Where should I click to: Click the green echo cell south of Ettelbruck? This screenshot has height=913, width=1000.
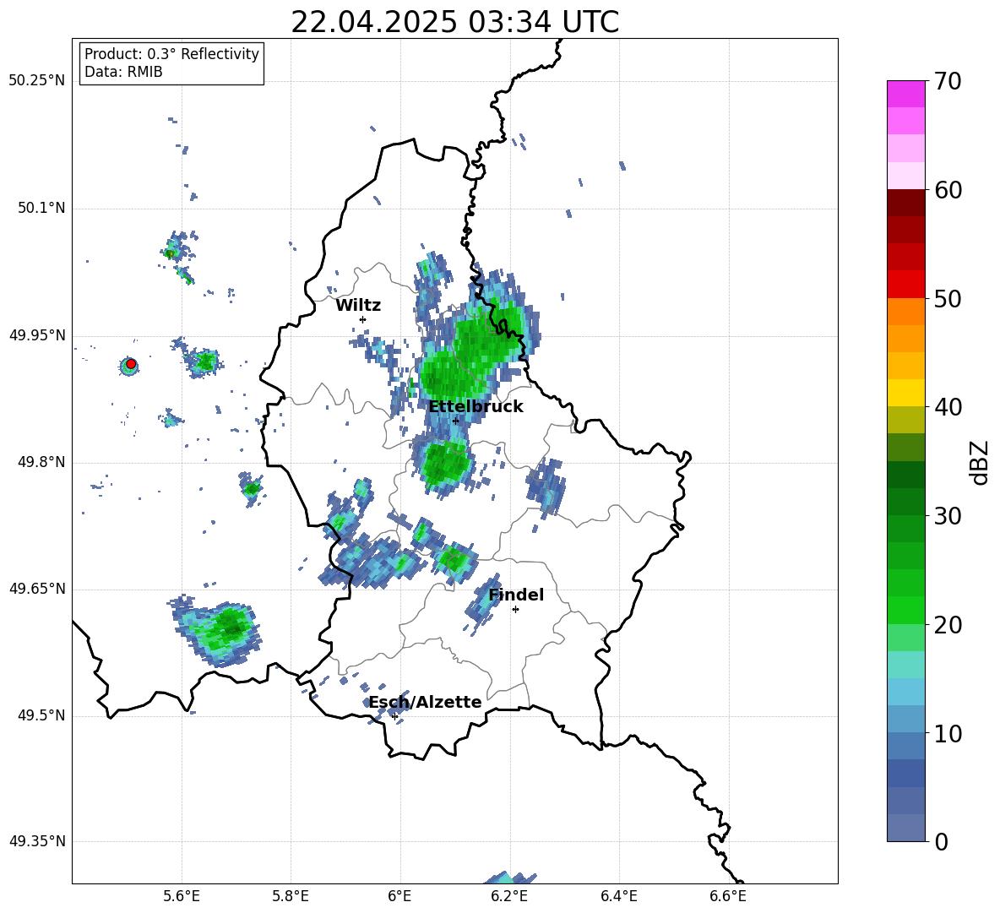tap(444, 464)
